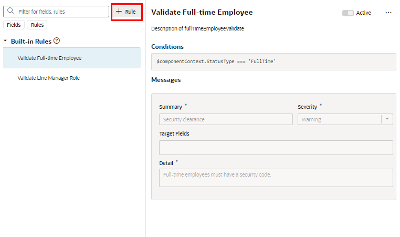Click the Messages heading
This screenshot has width=400, height=237.
pyautogui.click(x=166, y=80)
